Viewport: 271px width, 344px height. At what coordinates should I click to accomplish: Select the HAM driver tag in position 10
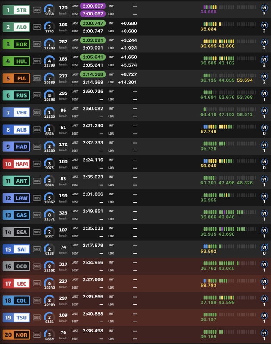[16, 163]
